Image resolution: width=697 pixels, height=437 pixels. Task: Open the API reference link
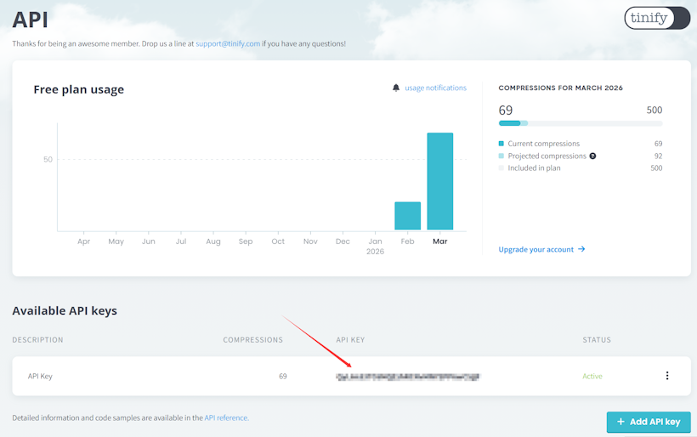(x=226, y=417)
